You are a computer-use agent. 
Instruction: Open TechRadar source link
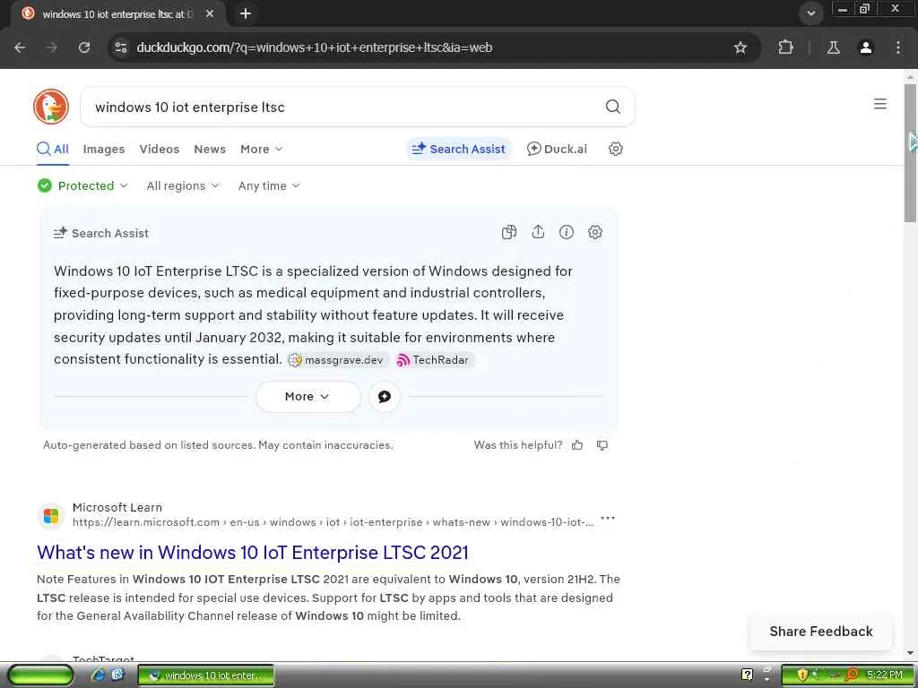coord(433,360)
